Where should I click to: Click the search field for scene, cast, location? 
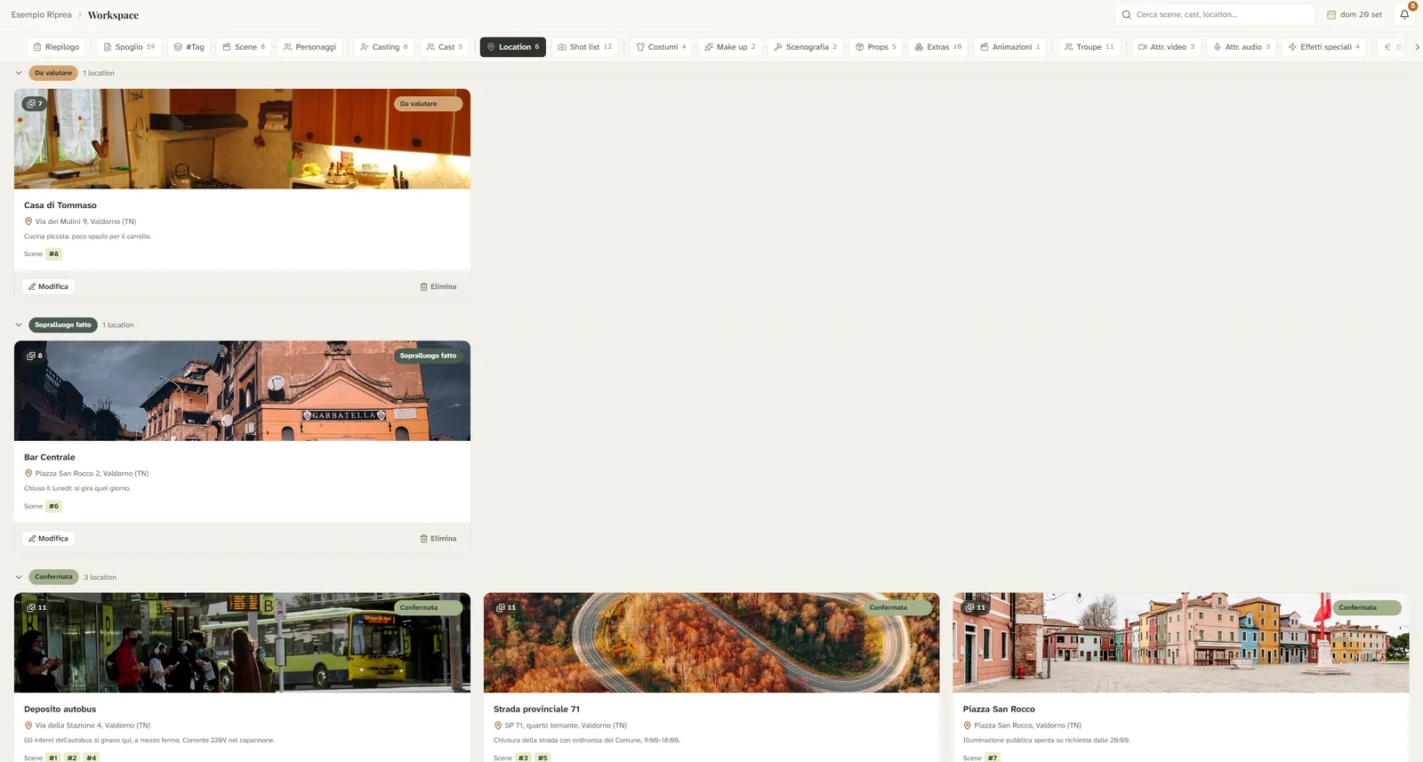(x=1215, y=14)
